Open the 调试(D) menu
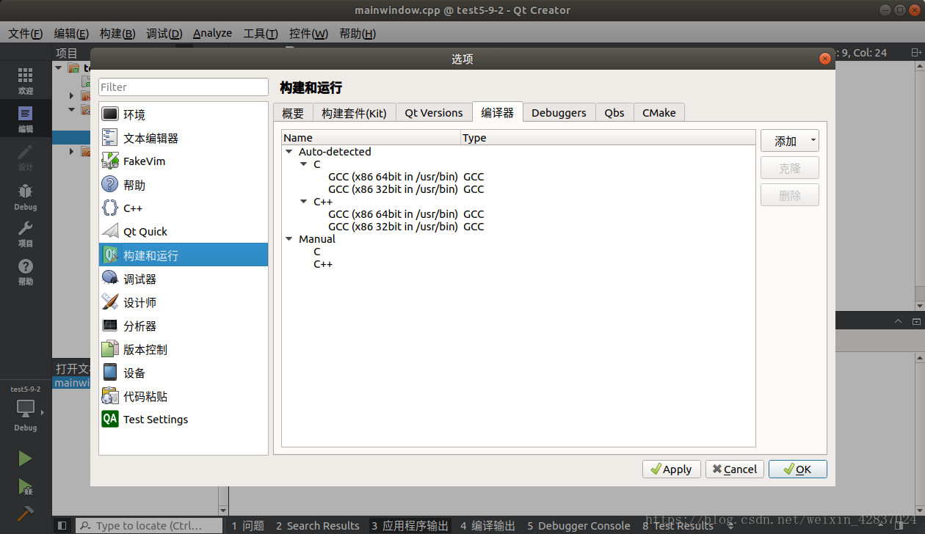Image resolution: width=925 pixels, height=534 pixels. (x=164, y=34)
